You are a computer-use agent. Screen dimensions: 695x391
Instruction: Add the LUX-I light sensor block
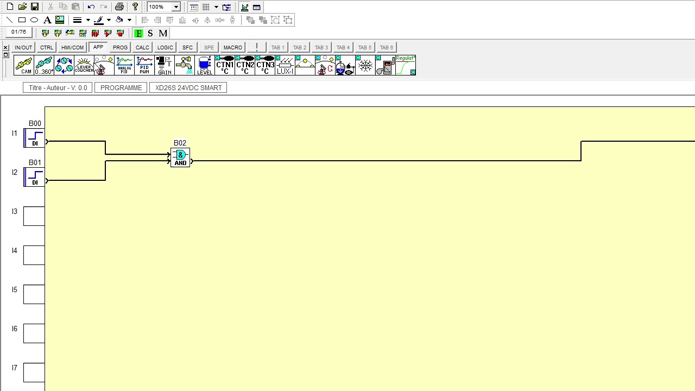pyautogui.click(x=285, y=65)
